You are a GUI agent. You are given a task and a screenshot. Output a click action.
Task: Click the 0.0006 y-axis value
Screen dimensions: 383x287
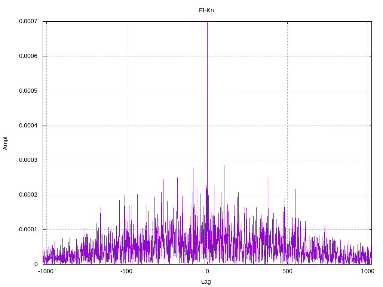(28, 56)
